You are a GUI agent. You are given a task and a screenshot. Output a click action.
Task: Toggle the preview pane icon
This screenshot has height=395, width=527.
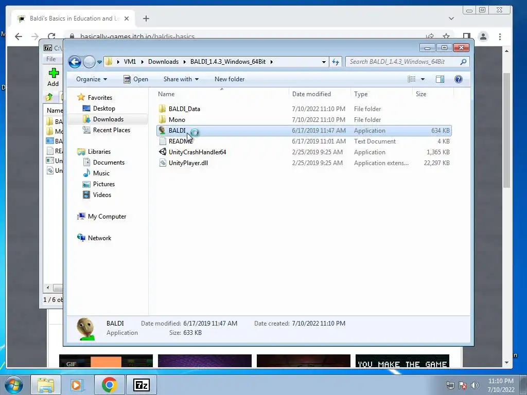click(x=440, y=79)
